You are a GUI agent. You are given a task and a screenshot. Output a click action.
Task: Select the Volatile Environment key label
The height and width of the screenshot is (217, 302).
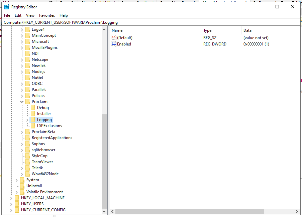(x=44, y=192)
